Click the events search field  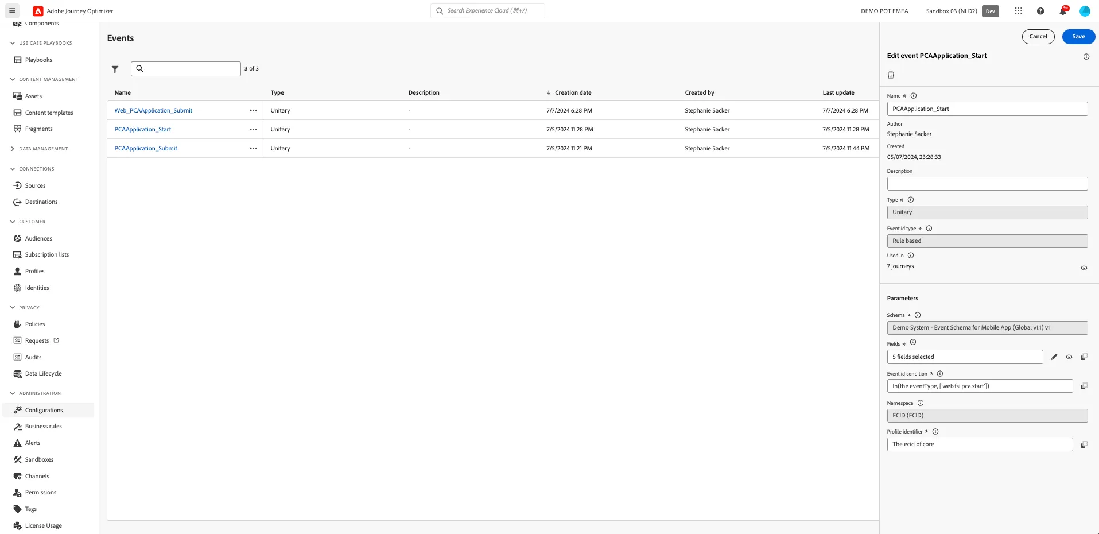coord(186,69)
